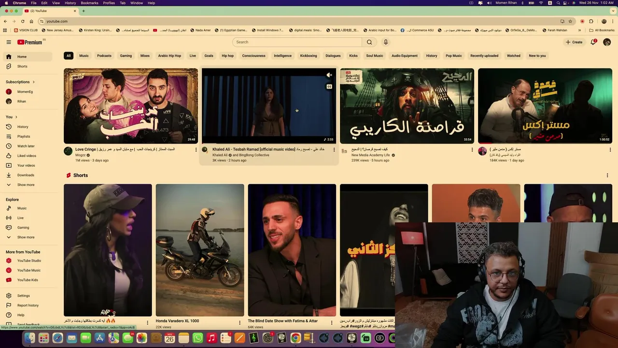
Task: Expand Show more under Explore
Action: coord(28,237)
